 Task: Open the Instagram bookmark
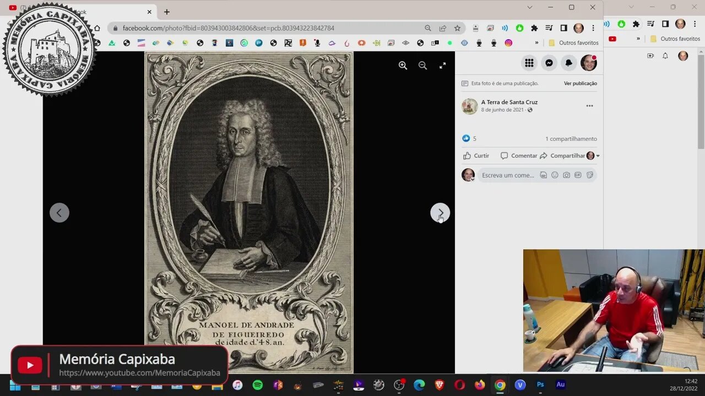[508, 43]
